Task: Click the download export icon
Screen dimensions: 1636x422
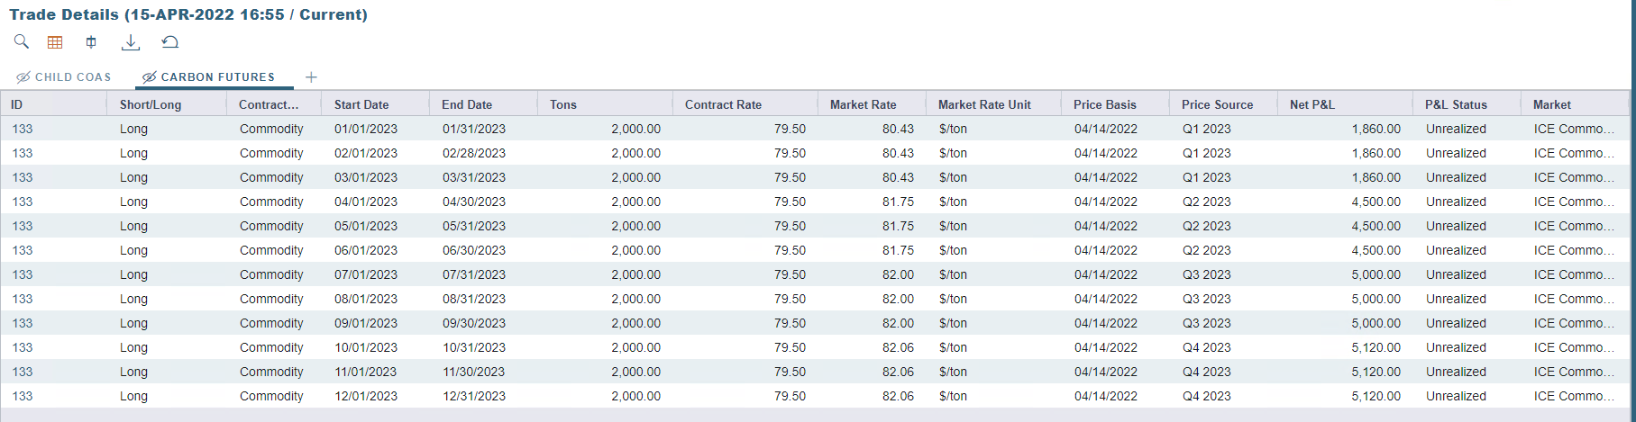Action: click(131, 42)
